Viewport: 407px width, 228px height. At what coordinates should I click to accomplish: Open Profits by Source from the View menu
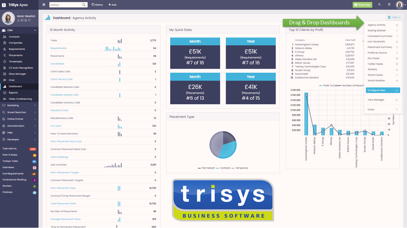[383, 53]
